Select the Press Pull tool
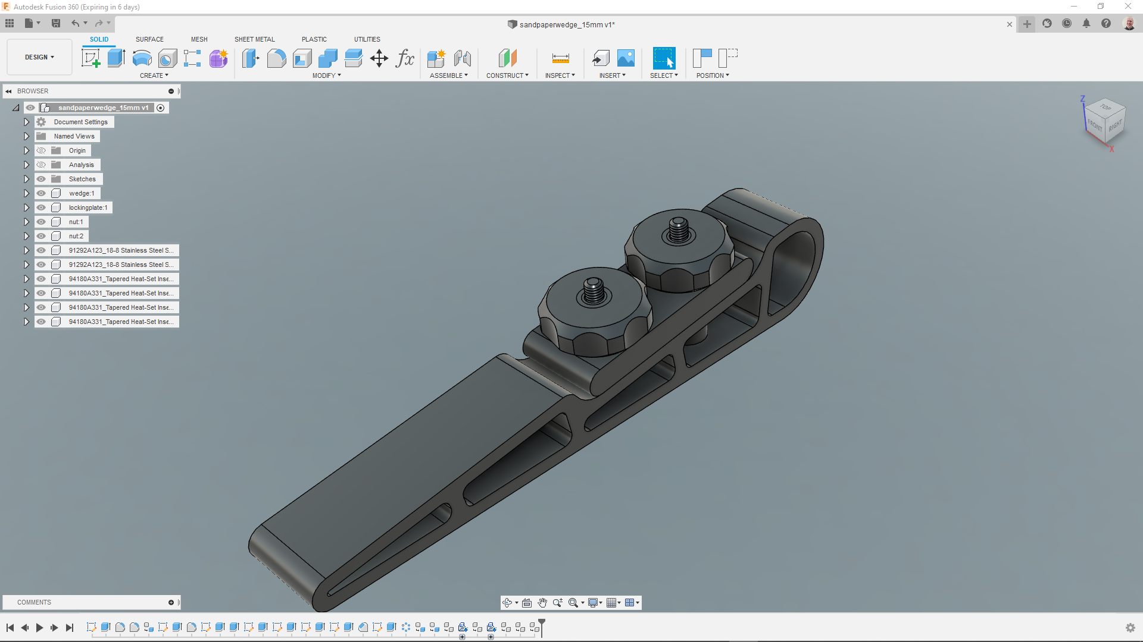This screenshot has width=1143, height=642. [x=251, y=58]
